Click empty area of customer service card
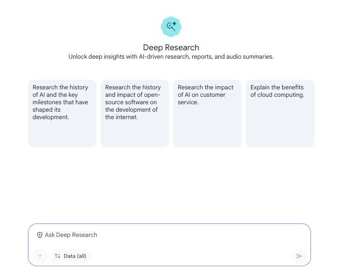 click(x=207, y=128)
